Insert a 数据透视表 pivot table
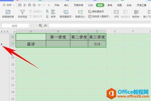151x101 pixels. (x=8, y=14)
